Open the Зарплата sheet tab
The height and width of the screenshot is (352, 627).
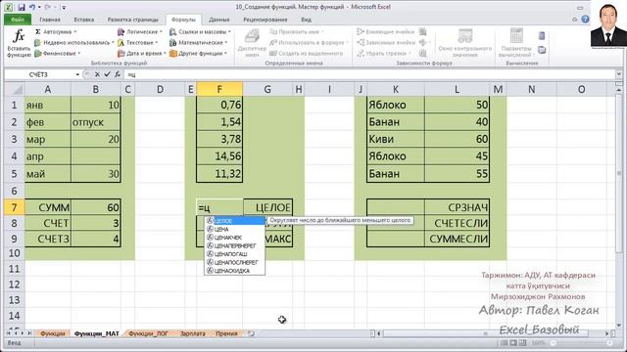pyautogui.click(x=192, y=333)
